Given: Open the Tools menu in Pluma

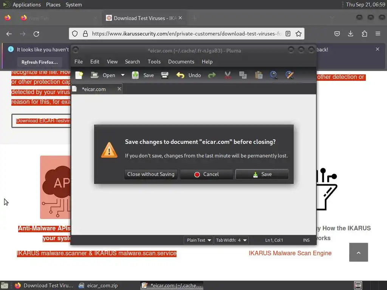Looking at the screenshot, I should point(154,62).
